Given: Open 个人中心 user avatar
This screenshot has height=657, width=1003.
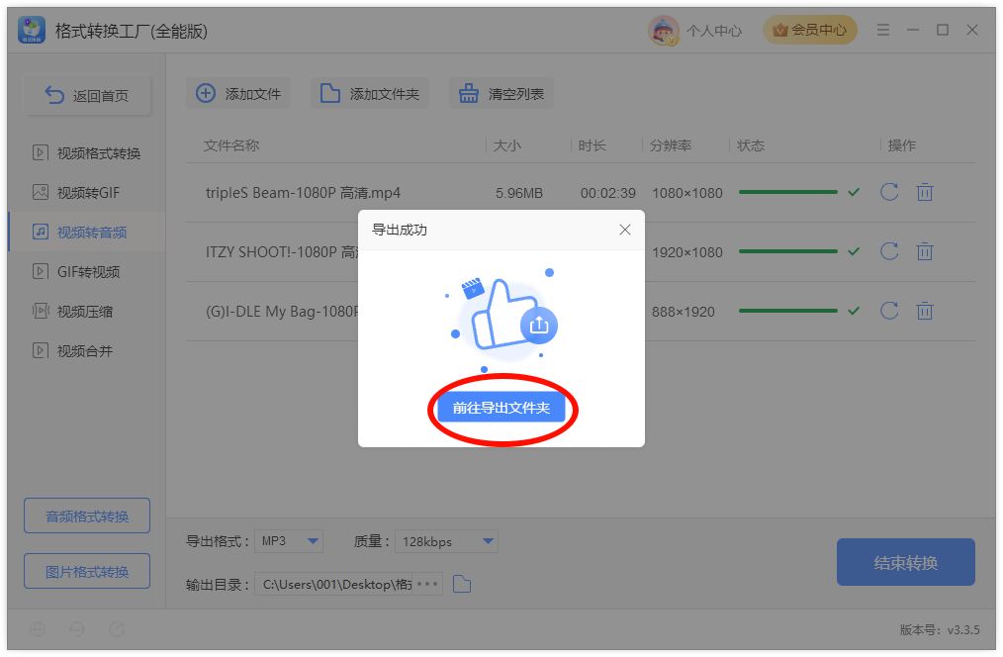Looking at the screenshot, I should pyautogui.click(x=663, y=30).
